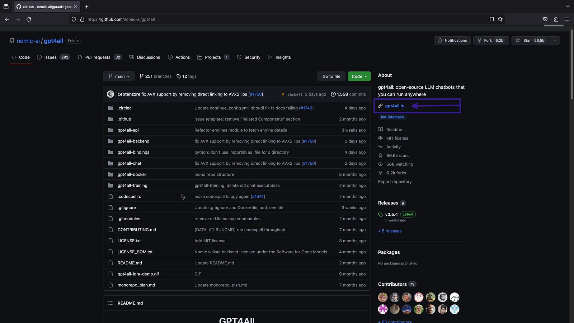Screen dimensions: 574x323
Task: Open the commit status dot next to 3acbef1
Action: coord(283,94)
